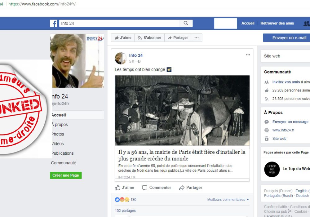The width and height of the screenshot is (310, 217).
Task: Click Commenter under the post
Action: pyautogui.click(x=157, y=188)
